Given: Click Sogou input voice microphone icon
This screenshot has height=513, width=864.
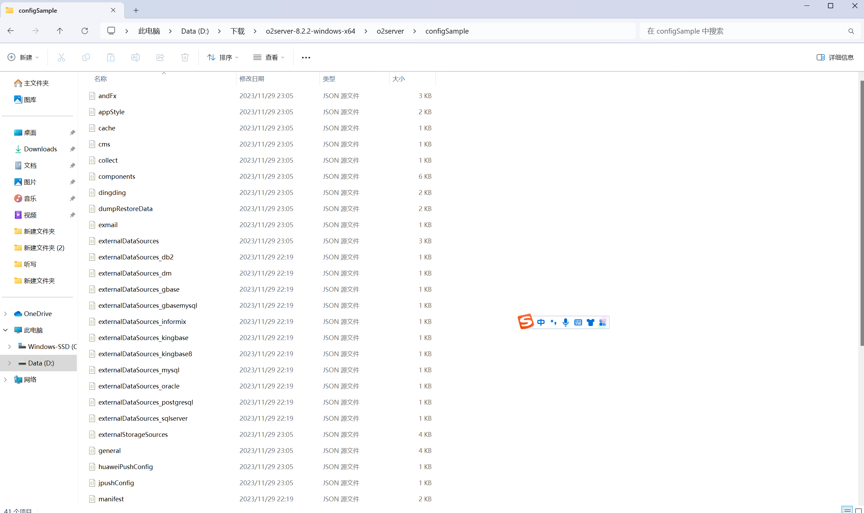Looking at the screenshot, I should click(x=565, y=323).
